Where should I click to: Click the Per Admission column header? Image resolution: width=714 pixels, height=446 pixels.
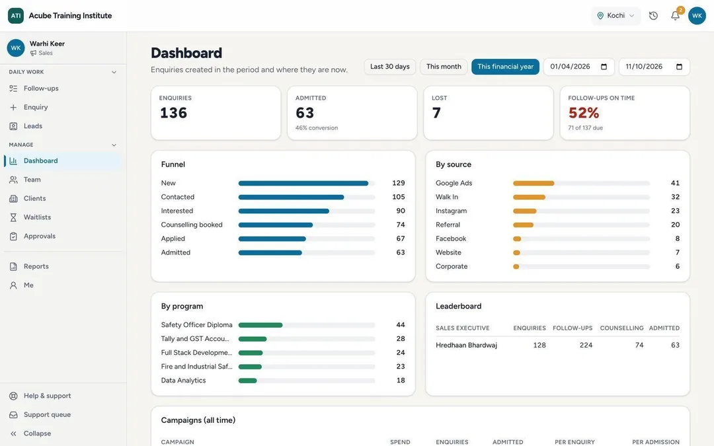[655, 442]
